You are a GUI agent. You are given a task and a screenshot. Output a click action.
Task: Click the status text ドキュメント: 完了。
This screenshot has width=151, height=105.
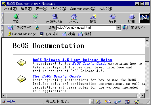coord(57,101)
